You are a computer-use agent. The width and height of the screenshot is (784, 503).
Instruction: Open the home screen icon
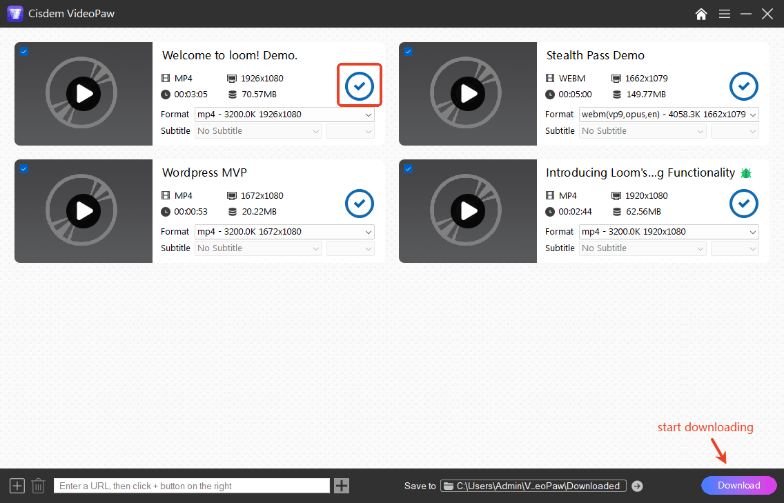(x=701, y=14)
